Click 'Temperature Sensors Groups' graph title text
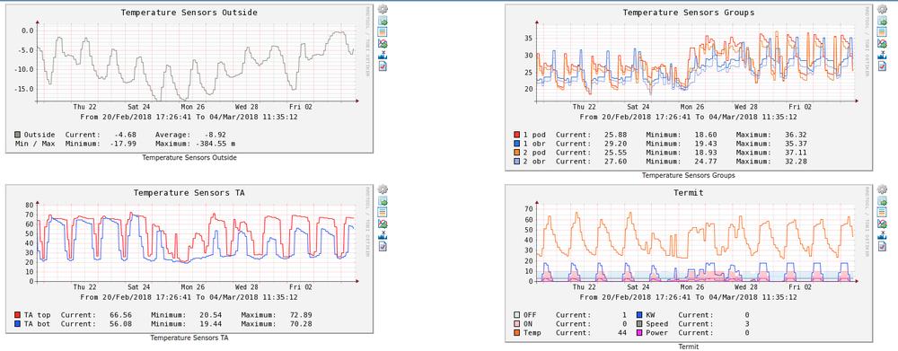 click(x=689, y=12)
